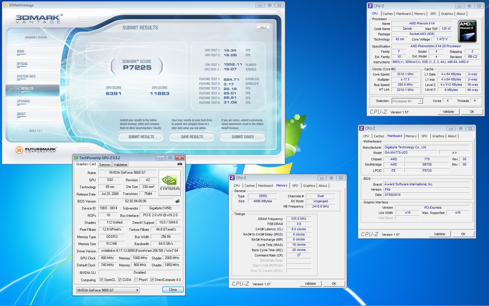
Task: Click the Submit Saved button
Action: 243,137
